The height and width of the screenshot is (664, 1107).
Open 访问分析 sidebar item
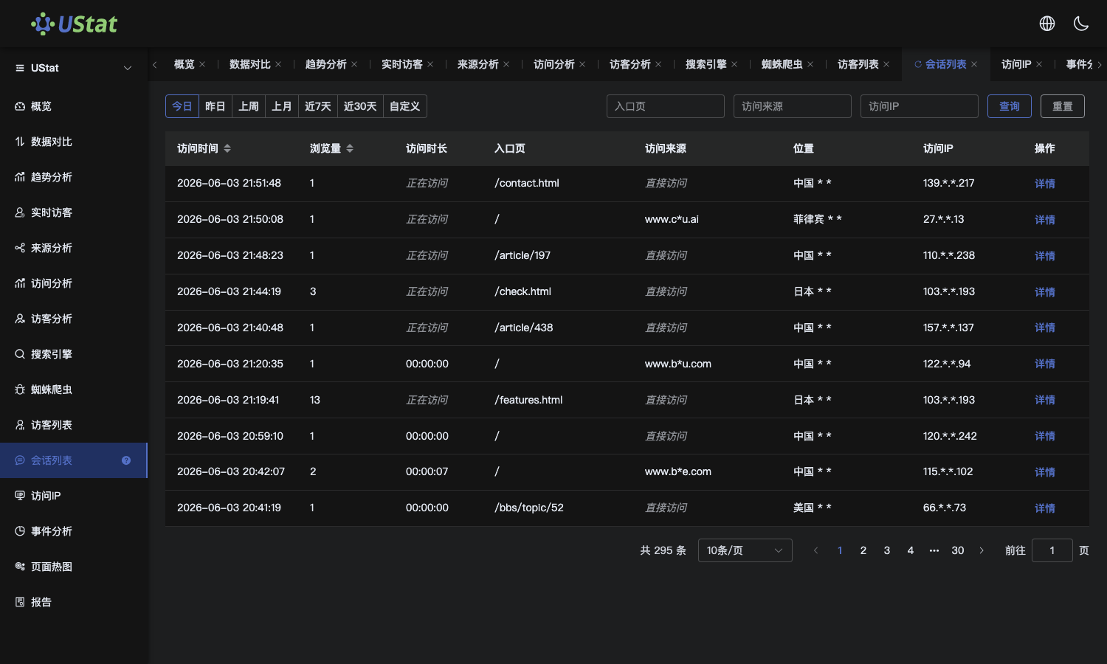coord(74,283)
